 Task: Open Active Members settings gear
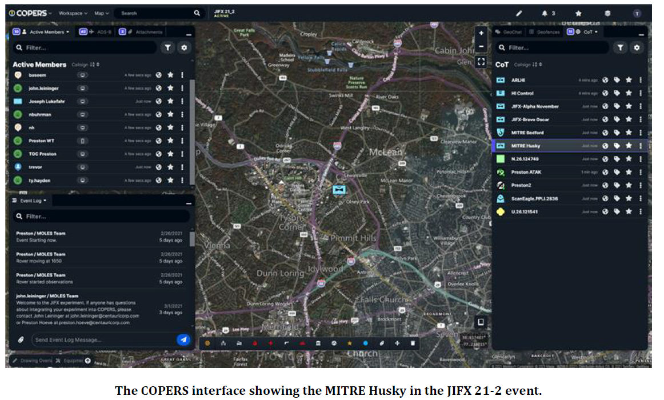tap(184, 48)
